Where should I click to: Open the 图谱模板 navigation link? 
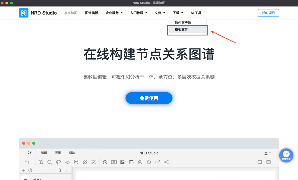coord(91,13)
